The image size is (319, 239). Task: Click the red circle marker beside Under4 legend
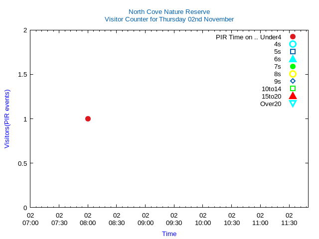293,37
